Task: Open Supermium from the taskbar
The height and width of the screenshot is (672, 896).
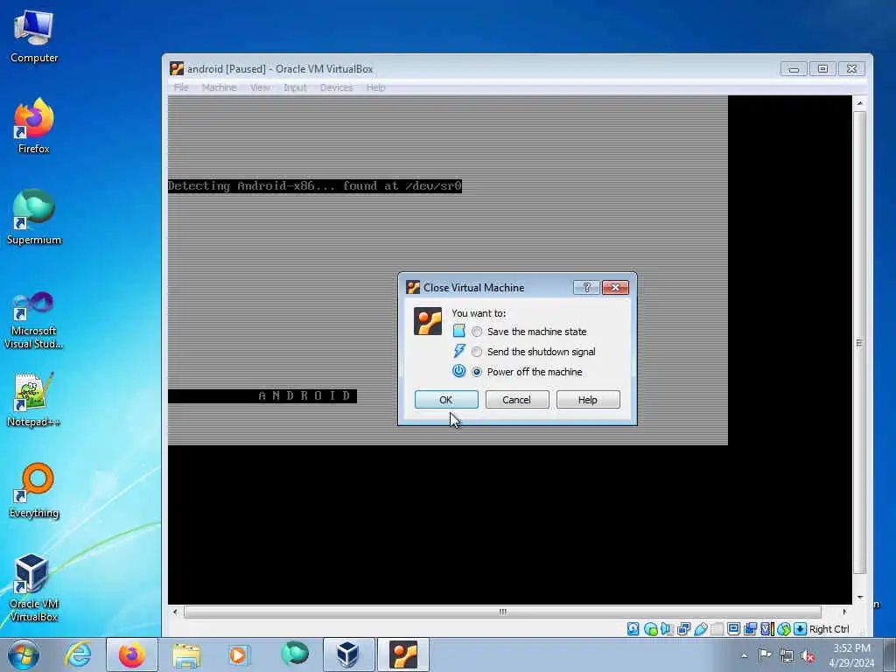Action: 294,654
